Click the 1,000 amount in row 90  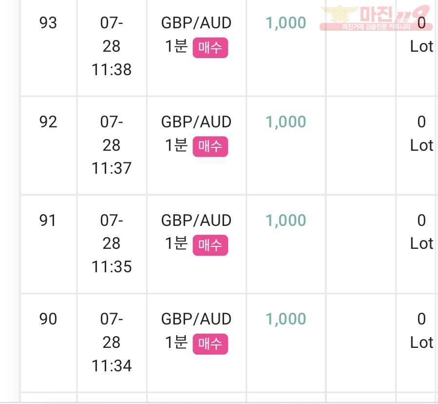pyautogui.click(x=286, y=319)
